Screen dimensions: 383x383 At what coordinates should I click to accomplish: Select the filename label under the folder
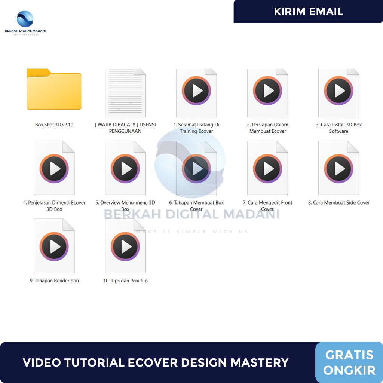54,125
